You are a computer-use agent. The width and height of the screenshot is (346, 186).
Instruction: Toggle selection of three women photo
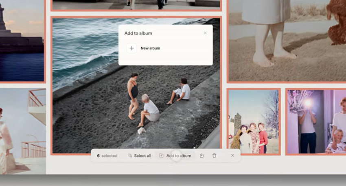(x=254, y=121)
